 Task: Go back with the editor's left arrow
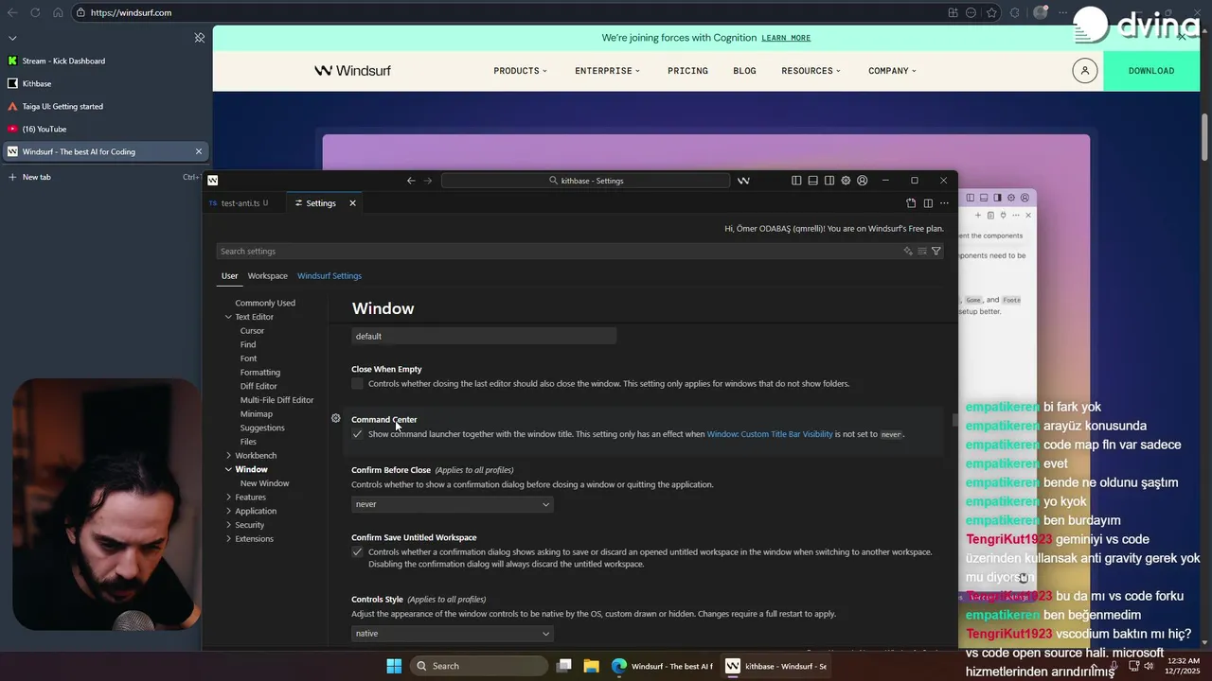click(x=411, y=181)
